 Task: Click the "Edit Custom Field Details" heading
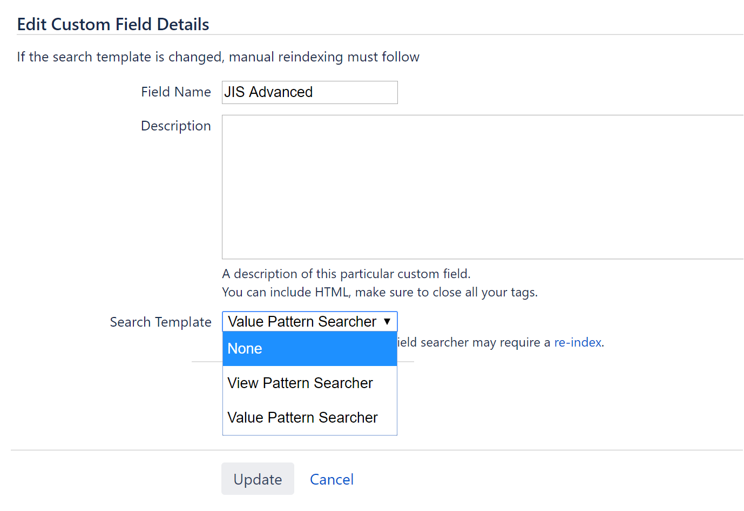coord(113,24)
